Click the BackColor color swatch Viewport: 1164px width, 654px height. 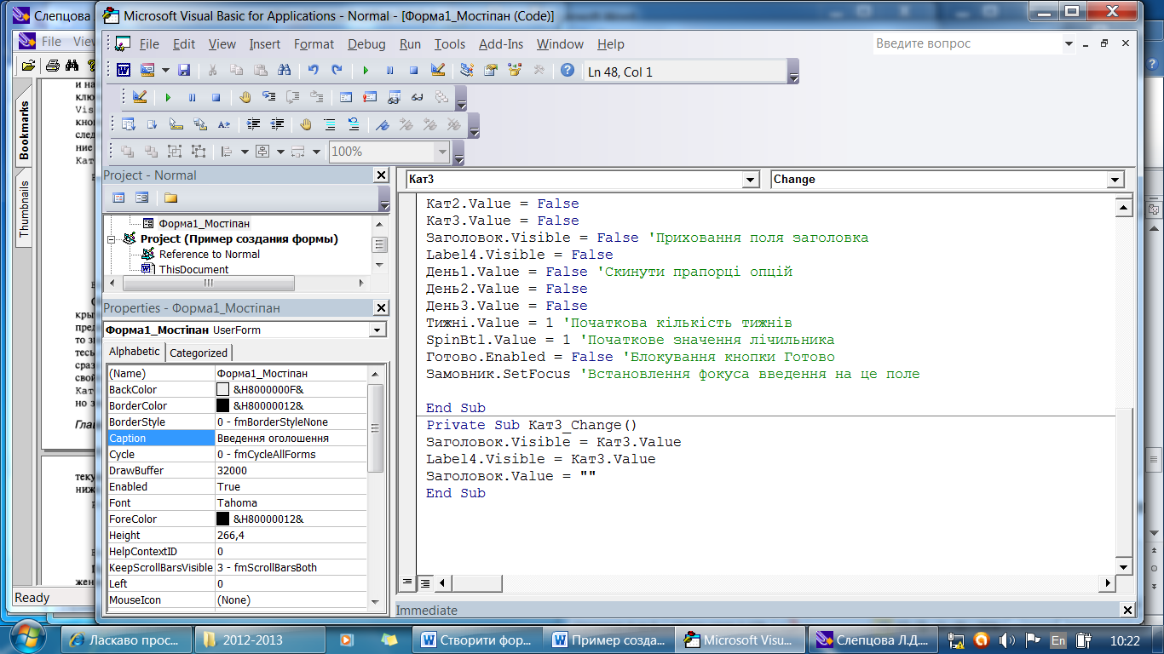(223, 390)
